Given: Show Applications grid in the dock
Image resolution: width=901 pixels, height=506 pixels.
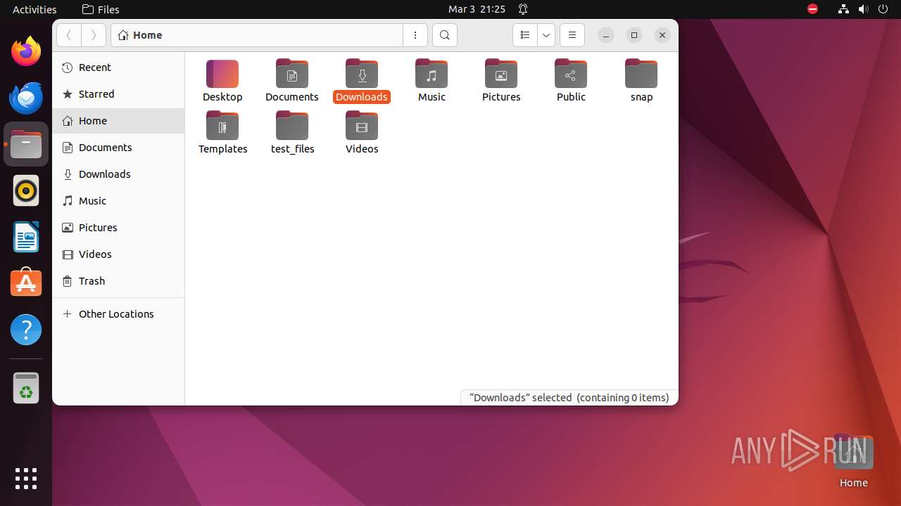Looking at the screenshot, I should [26, 479].
